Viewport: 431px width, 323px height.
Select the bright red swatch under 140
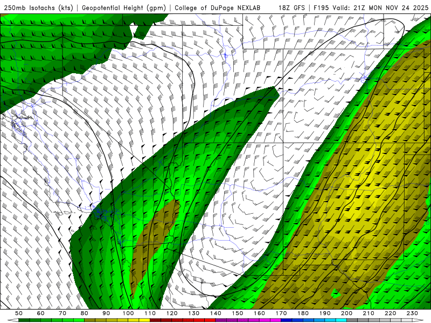click(210, 320)
